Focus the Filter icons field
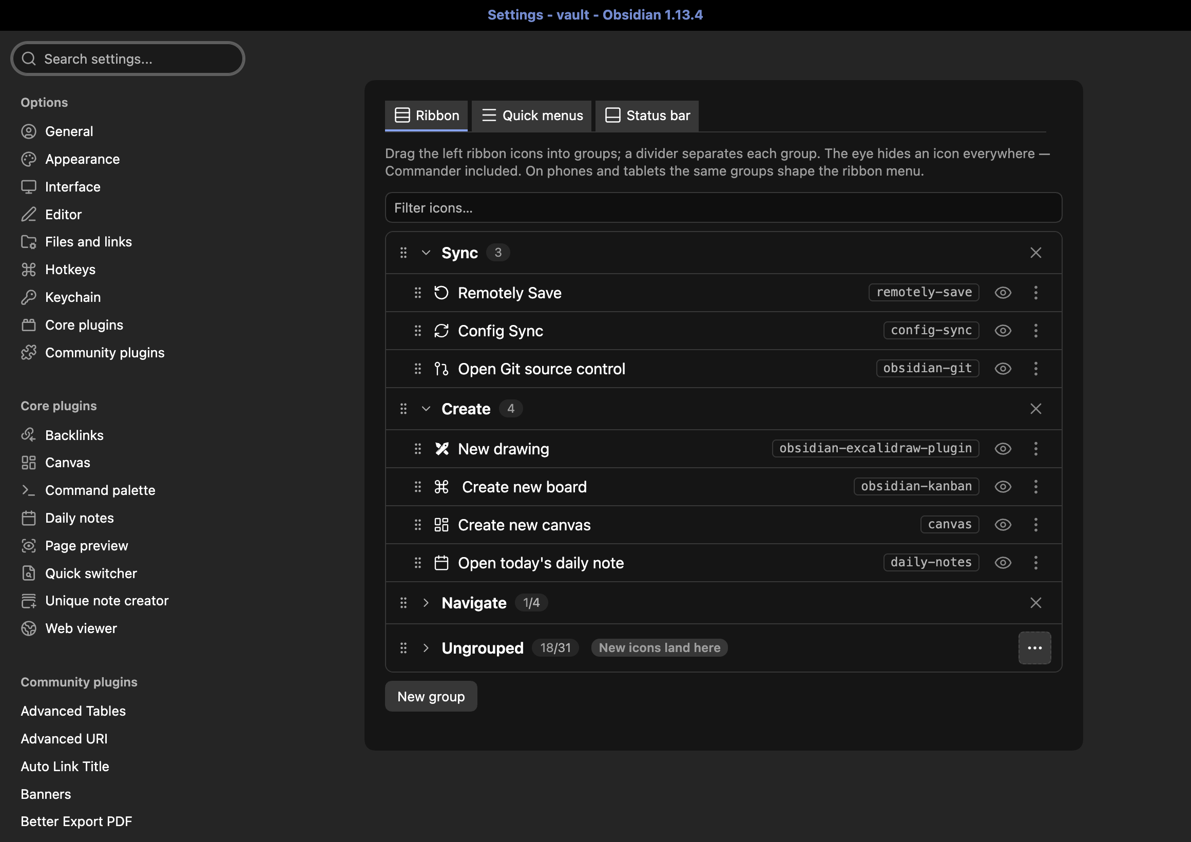This screenshot has height=842, width=1191. pos(724,208)
